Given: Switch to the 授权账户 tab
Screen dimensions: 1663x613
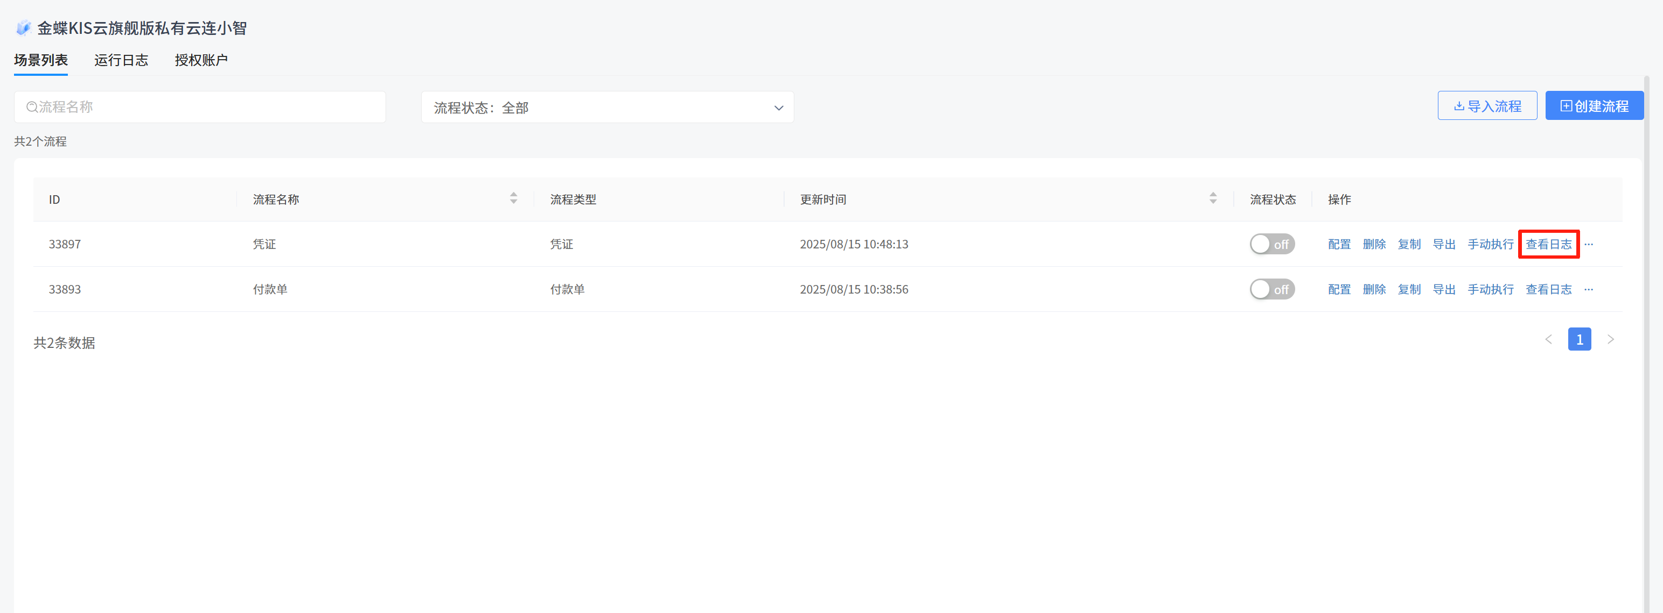Looking at the screenshot, I should [201, 60].
